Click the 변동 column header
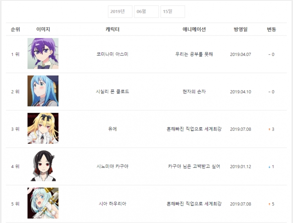 click(271, 29)
